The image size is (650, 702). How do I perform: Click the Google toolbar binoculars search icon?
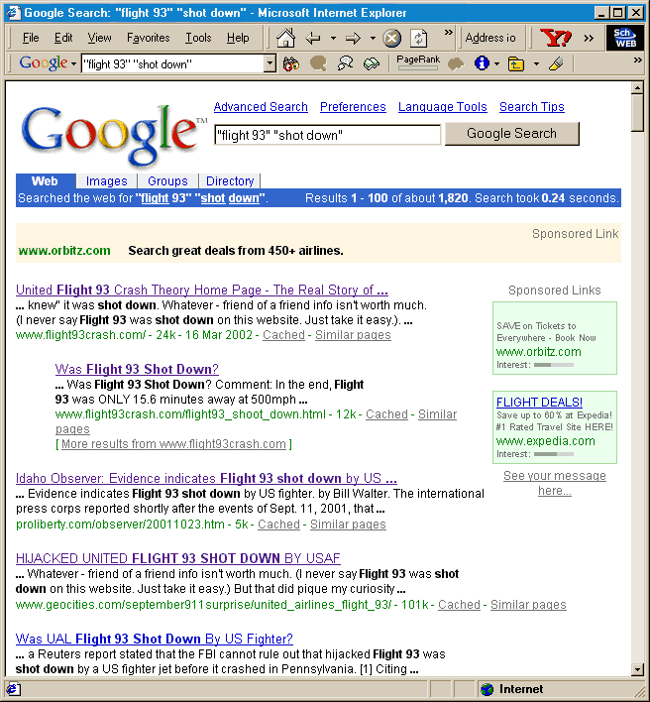291,64
